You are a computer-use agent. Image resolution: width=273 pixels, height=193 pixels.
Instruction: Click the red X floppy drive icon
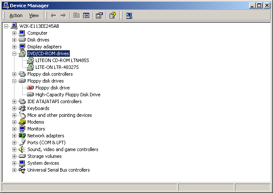pyautogui.click(x=30, y=88)
